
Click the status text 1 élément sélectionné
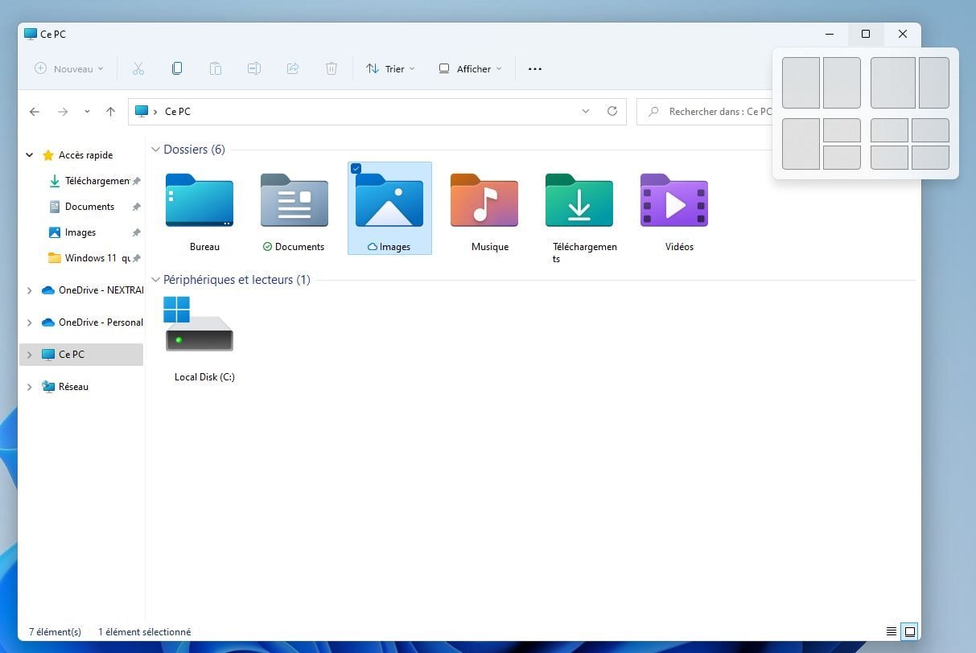click(x=144, y=632)
